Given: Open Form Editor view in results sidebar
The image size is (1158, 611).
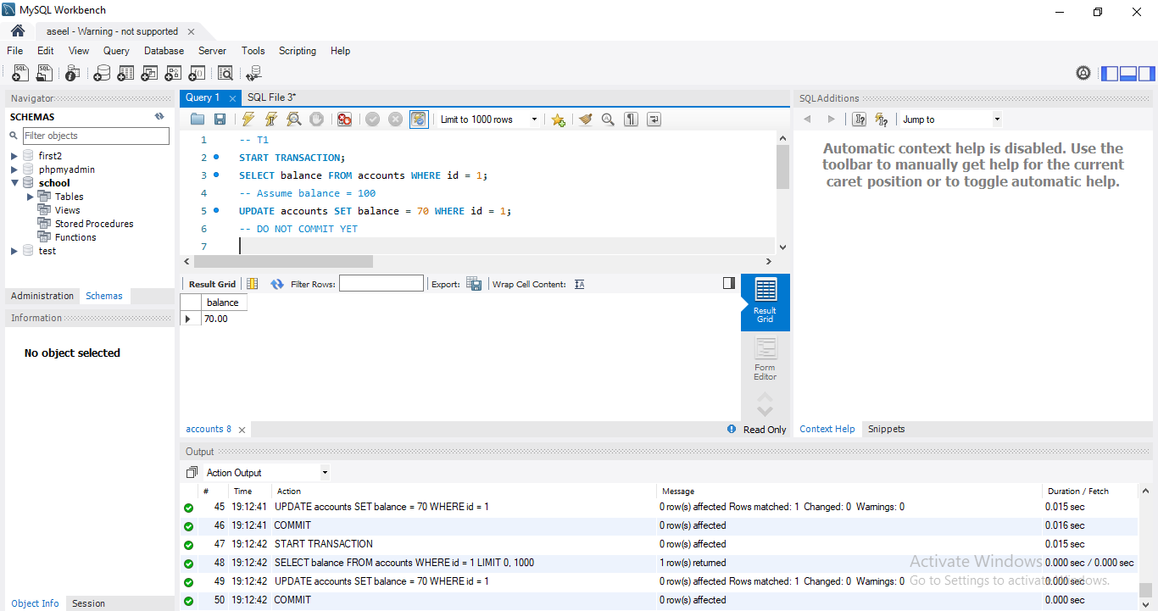Looking at the screenshot, I should [765, 359].
